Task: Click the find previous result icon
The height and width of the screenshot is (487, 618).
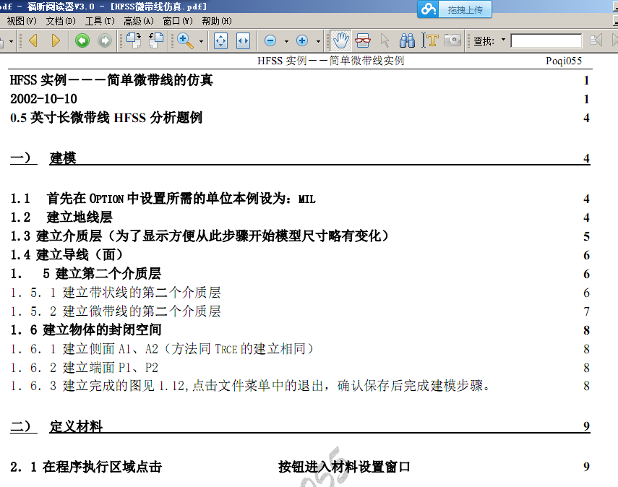Action: 596,40
